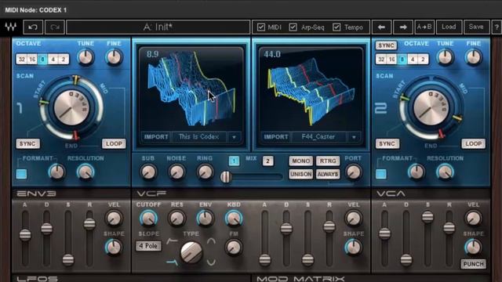This screenshot has height=282, width=502.
Task: Select band-reject filter type icon
Action: [211, 263]
